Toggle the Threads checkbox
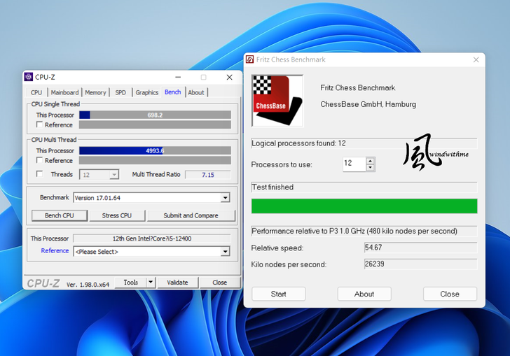 coord(40,174)
